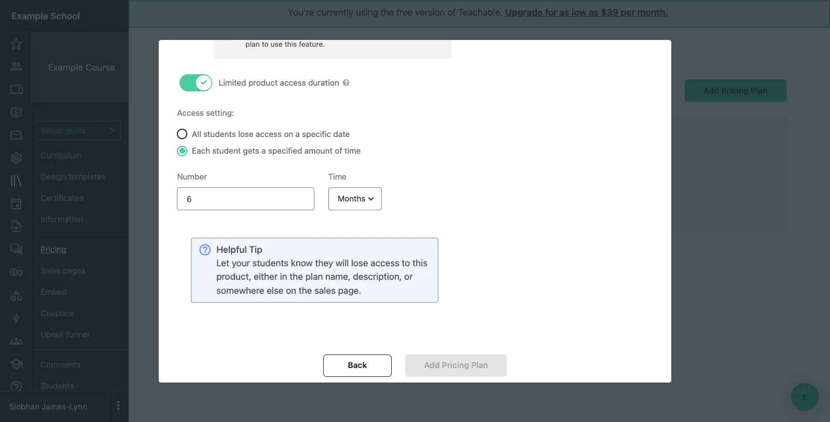Open the group of people icon in the sidebar
The height and width of the screenshot is (422, 830).
pyautogui.click(x=16, y=341)
